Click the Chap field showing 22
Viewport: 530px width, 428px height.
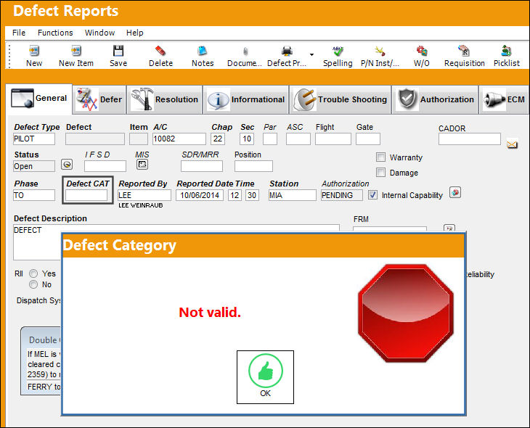218,139
